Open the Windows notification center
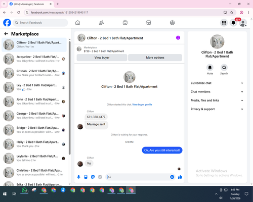The image size is (253, 202). pyautogui.click(x=246, y=194)
